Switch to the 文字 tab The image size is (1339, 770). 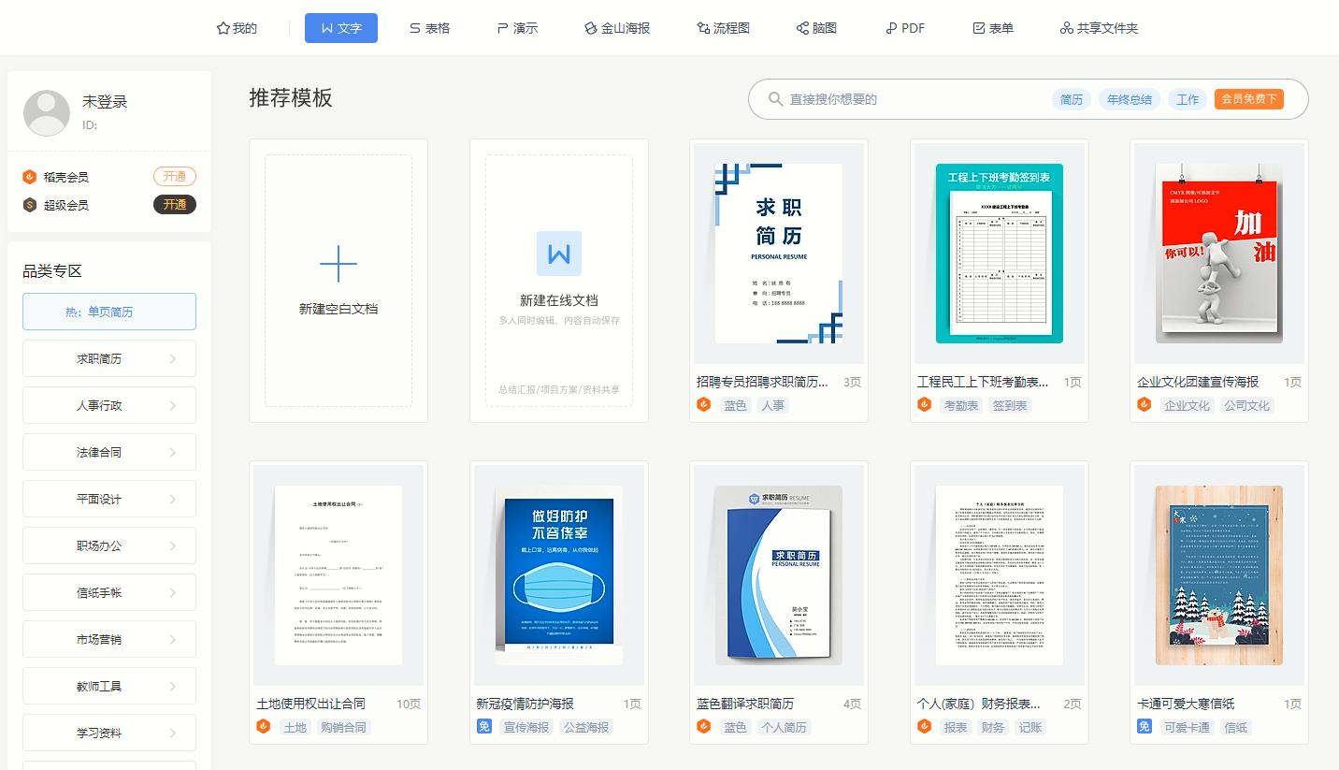340,28
